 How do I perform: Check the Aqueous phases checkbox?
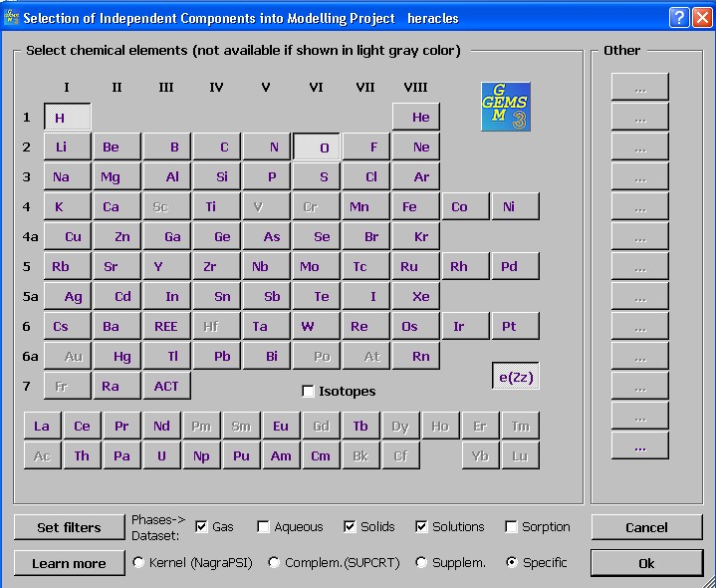click(263, 527)
